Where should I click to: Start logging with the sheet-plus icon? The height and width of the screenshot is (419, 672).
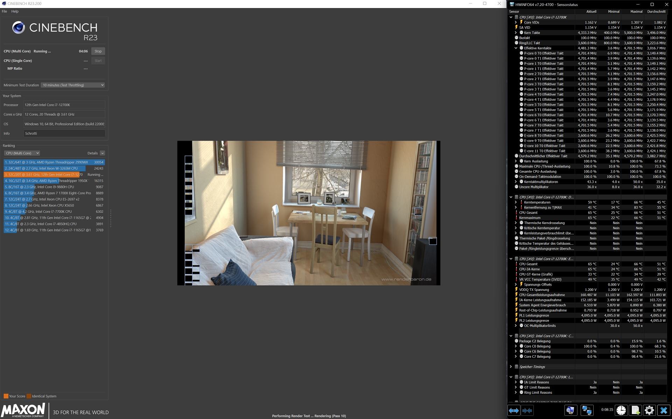point(635,410)
